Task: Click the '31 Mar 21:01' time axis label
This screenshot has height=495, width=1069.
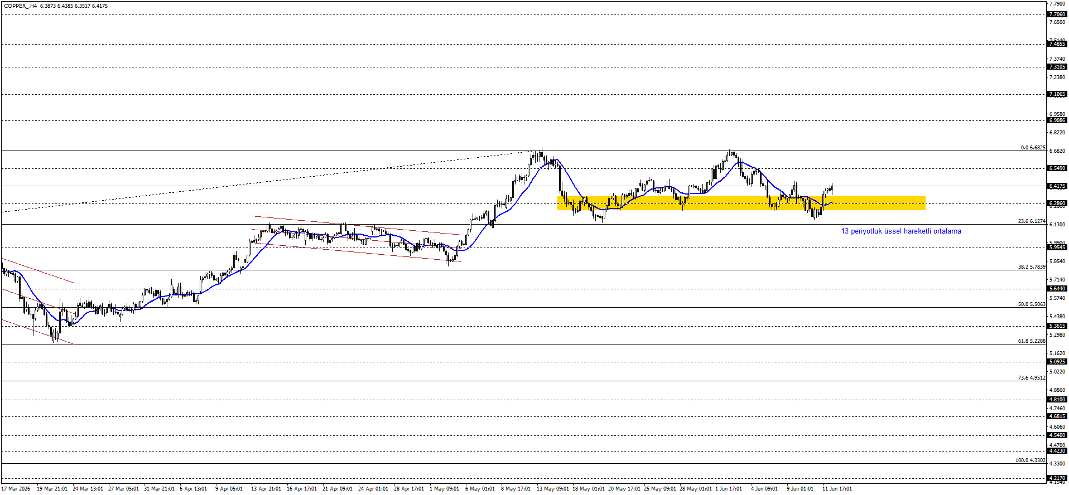Action: tap(159, 489)
